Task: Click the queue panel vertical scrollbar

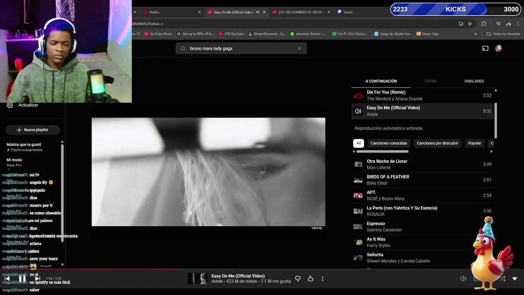Action: tap(495, 121)
